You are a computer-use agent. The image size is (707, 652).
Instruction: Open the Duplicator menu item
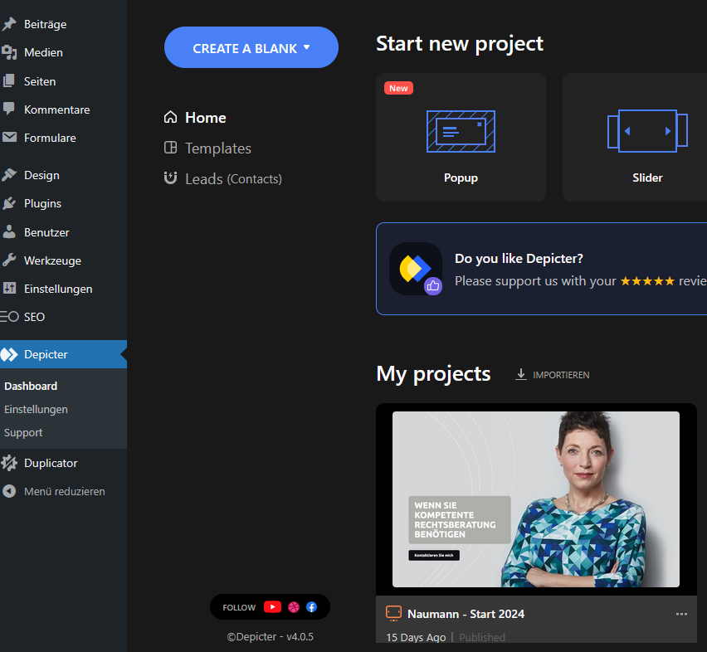click(50, 463)
